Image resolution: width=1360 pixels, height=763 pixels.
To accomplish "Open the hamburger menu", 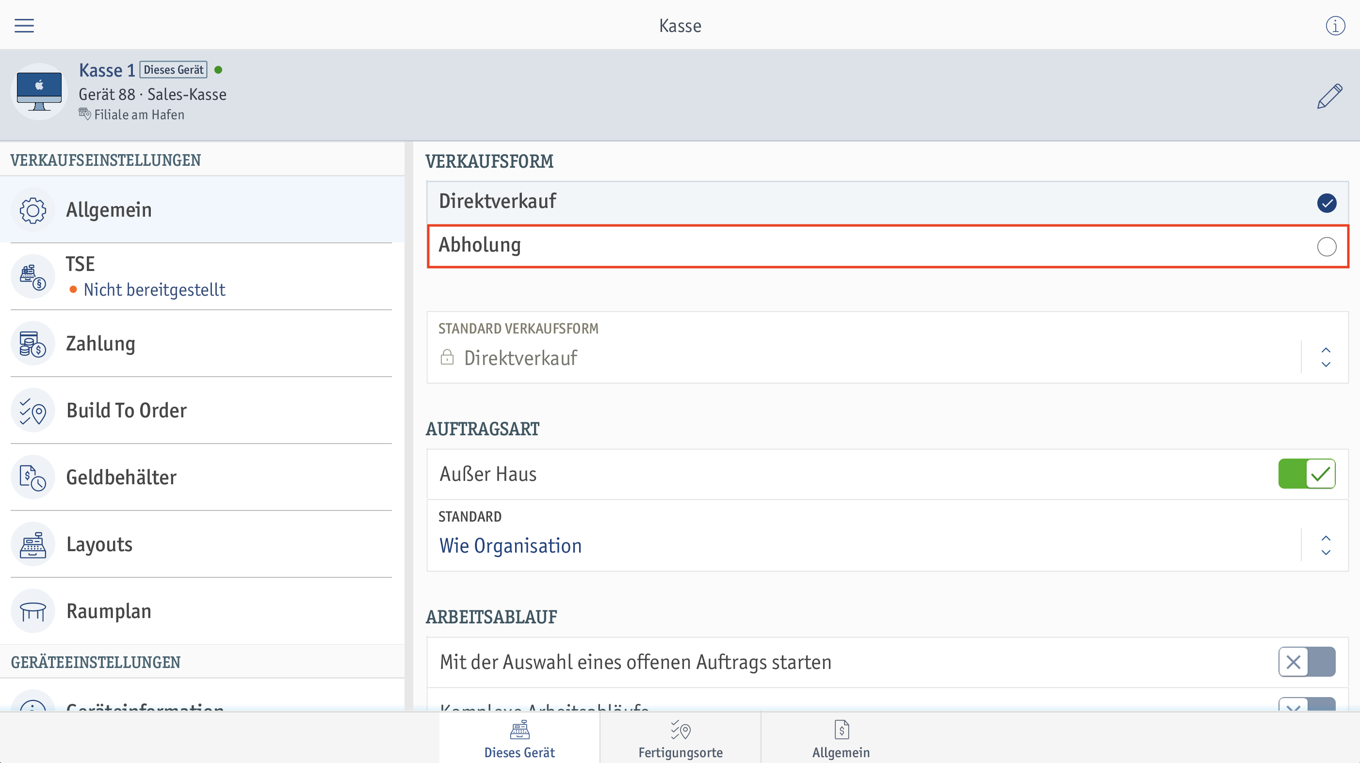I will coord(24,25).
